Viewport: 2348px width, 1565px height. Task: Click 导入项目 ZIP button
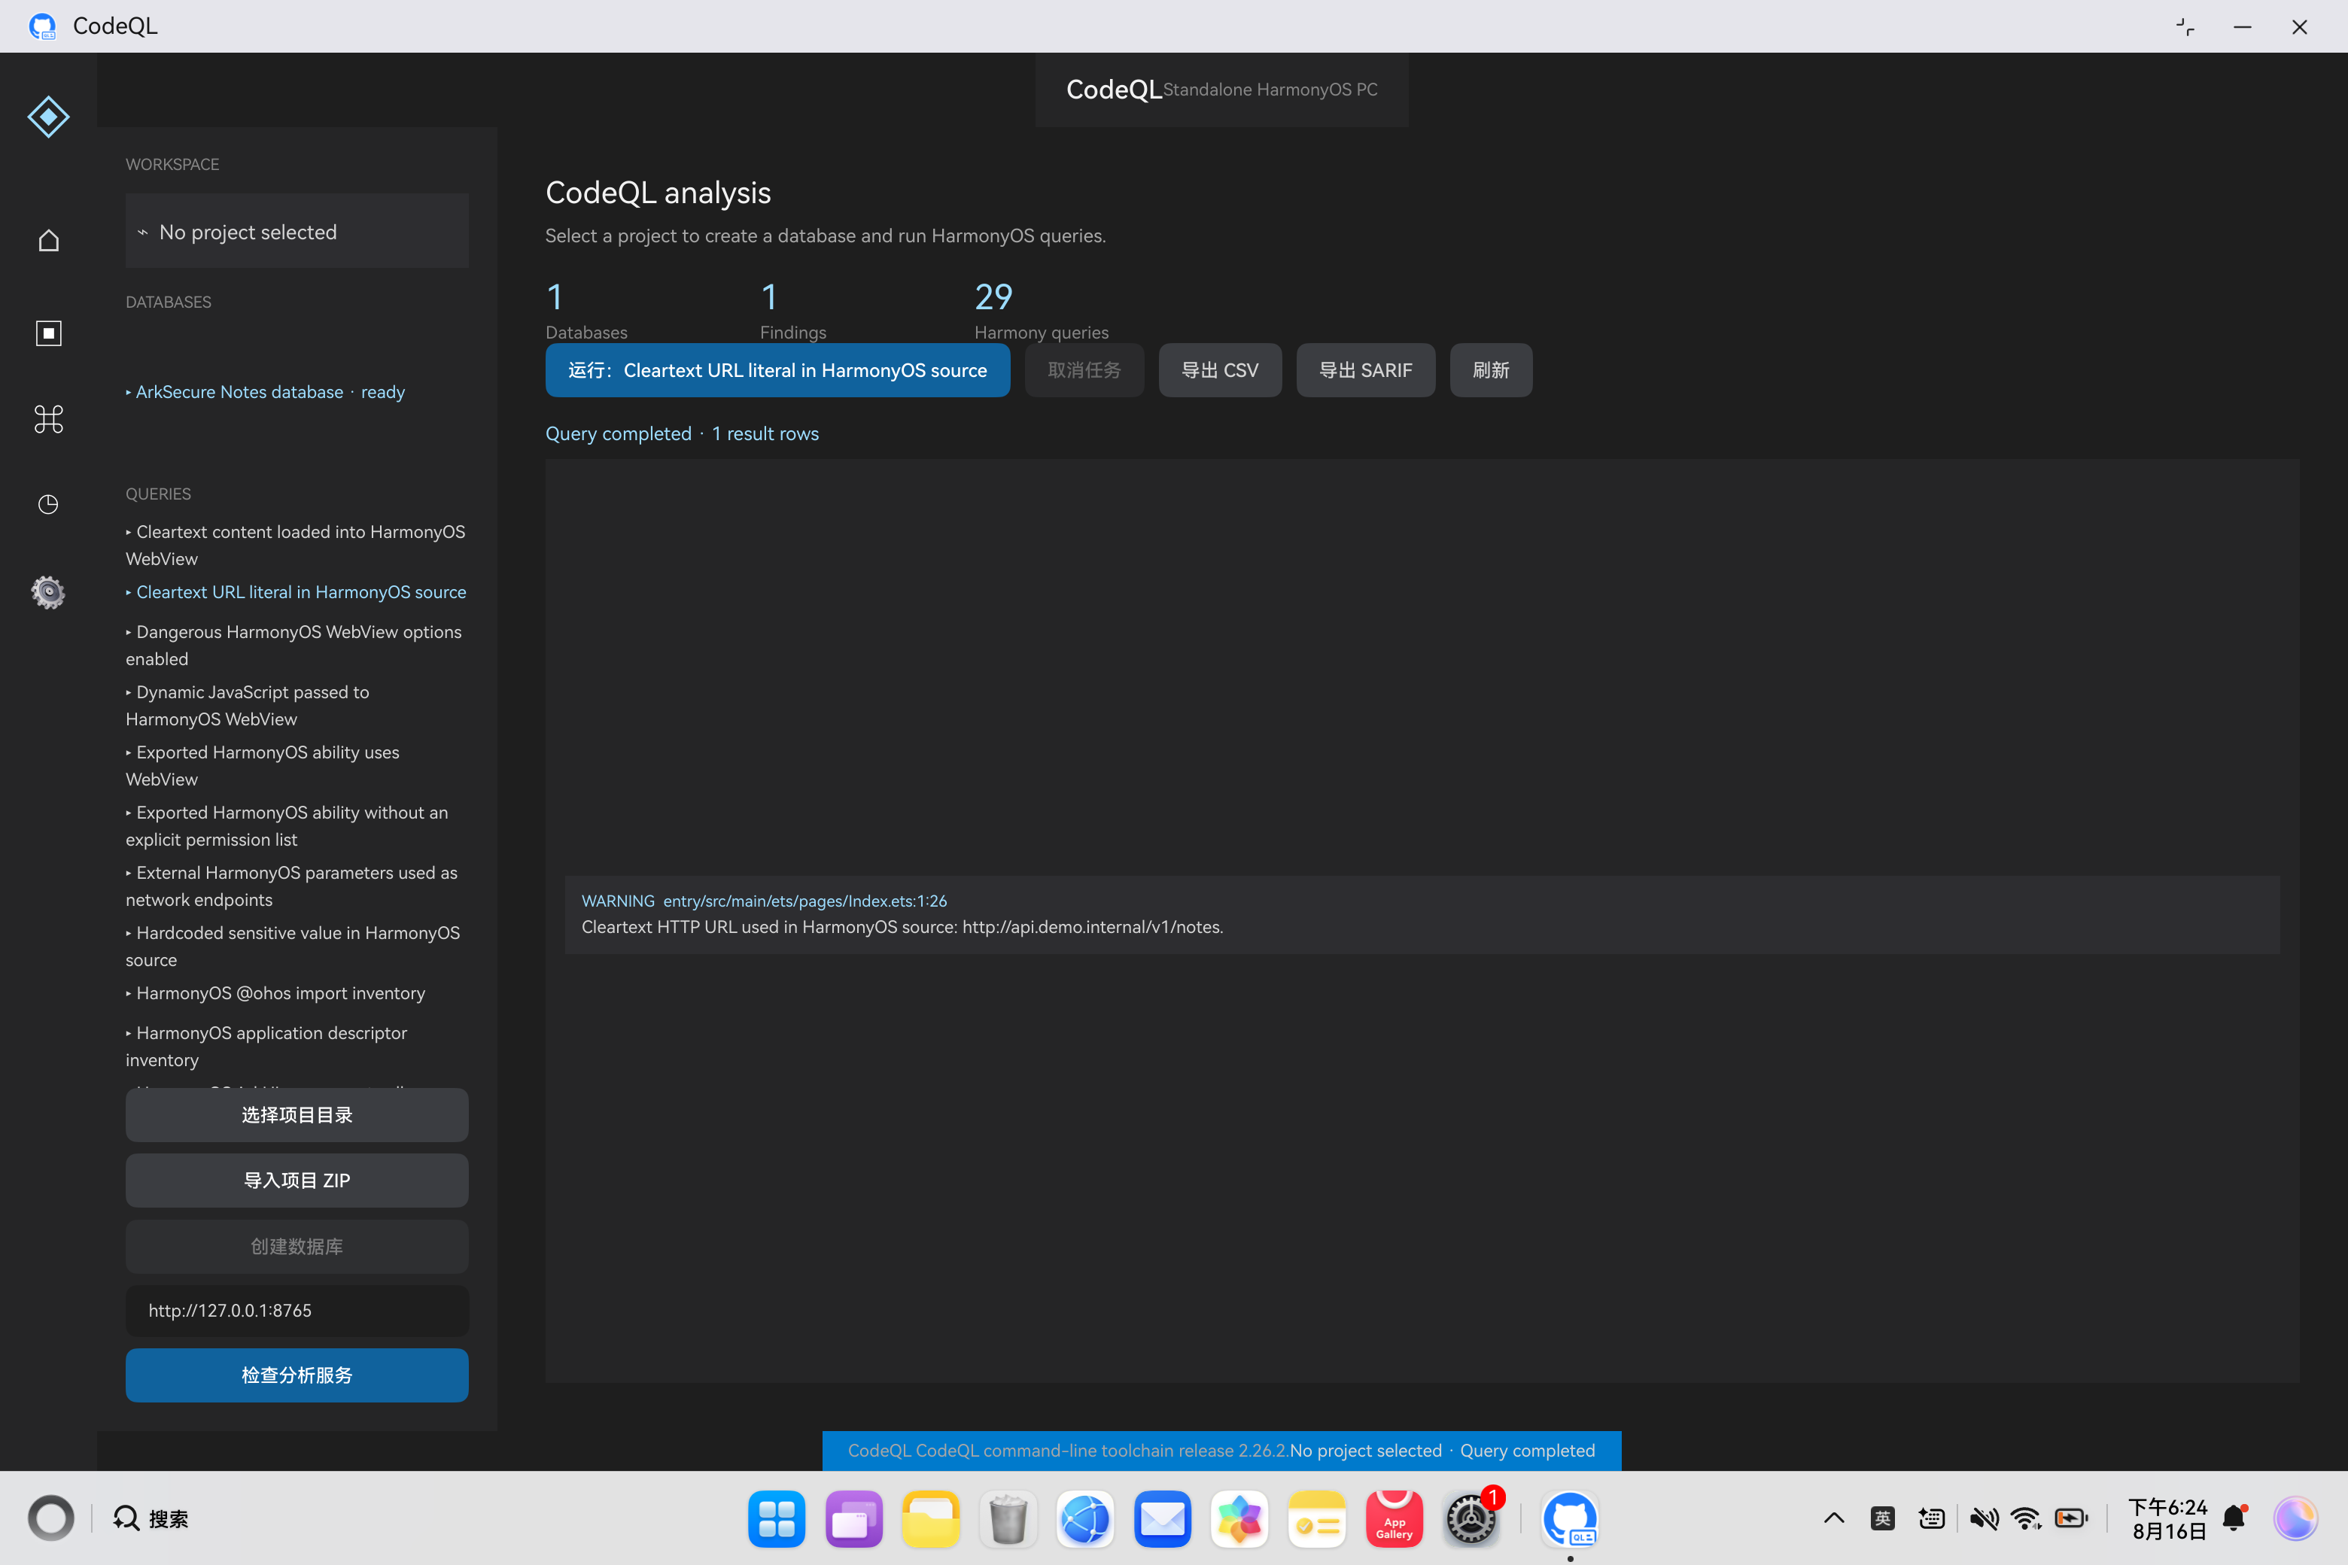(x=297, y=1181)
